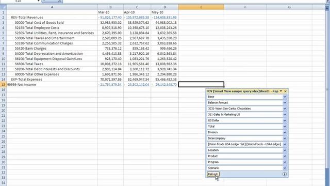The width and height of the screenshot is (330, 186).
Task: Expand the Balance Amount dropdown
Action: [285, 103]
